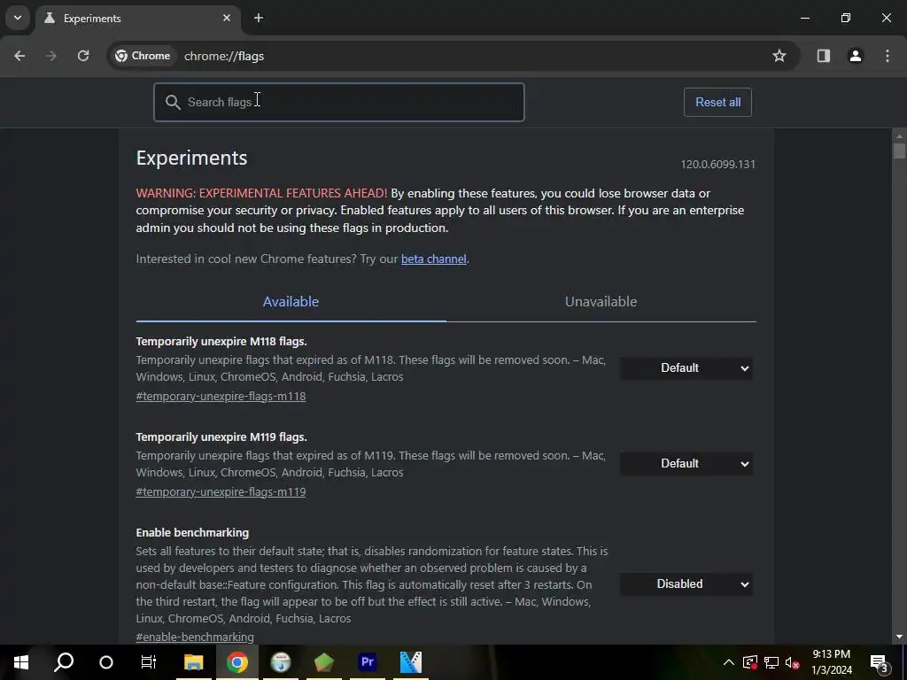Click the search magnifier in flags box

(x=173, y=103)
